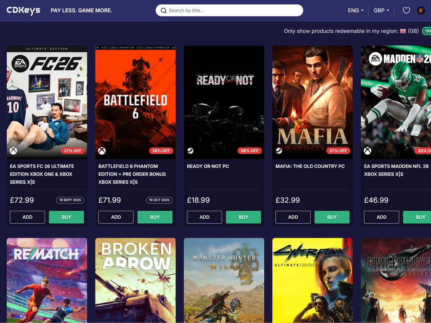The height and width of the screenshot is (323, 431).
Task: Open Cyberpunk Ultimate Edition cover
Action: click(313, 281)
